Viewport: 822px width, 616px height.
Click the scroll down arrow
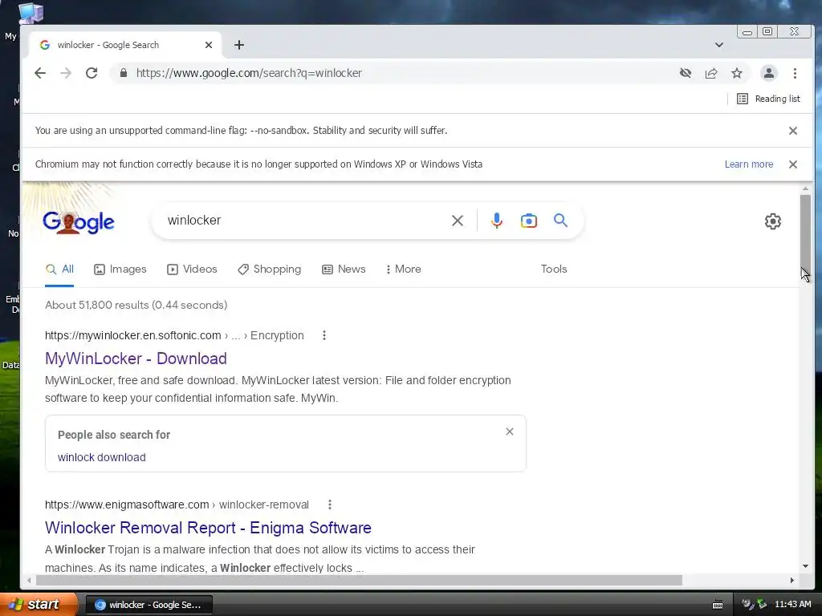805,566
